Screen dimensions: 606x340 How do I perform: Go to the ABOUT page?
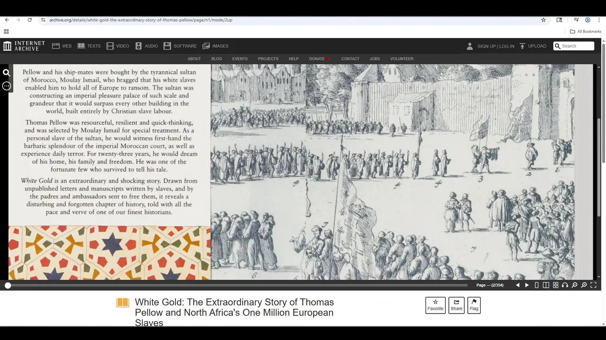click(194, 59)
